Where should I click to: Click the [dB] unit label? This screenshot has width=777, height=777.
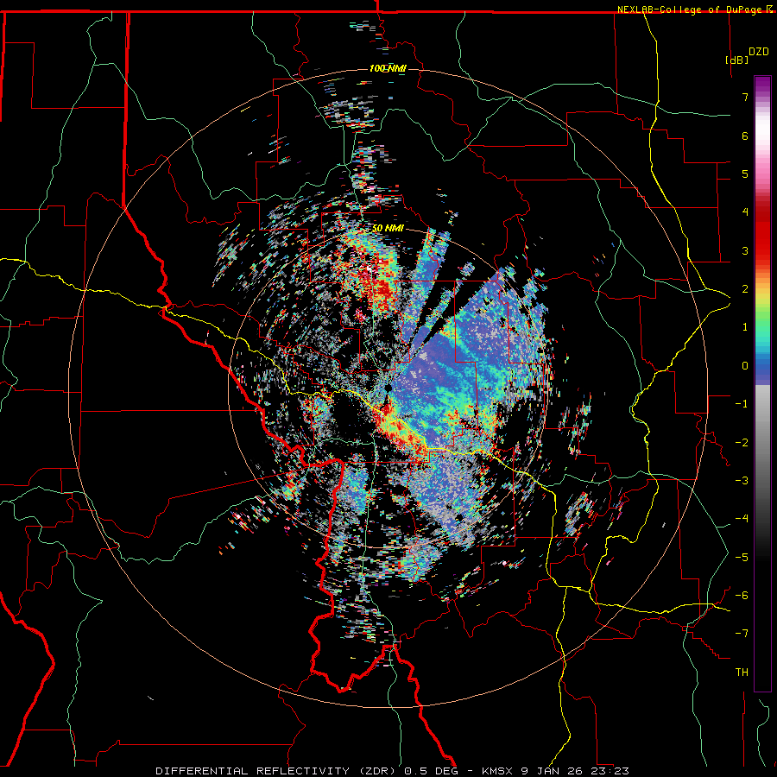point(737,60)
